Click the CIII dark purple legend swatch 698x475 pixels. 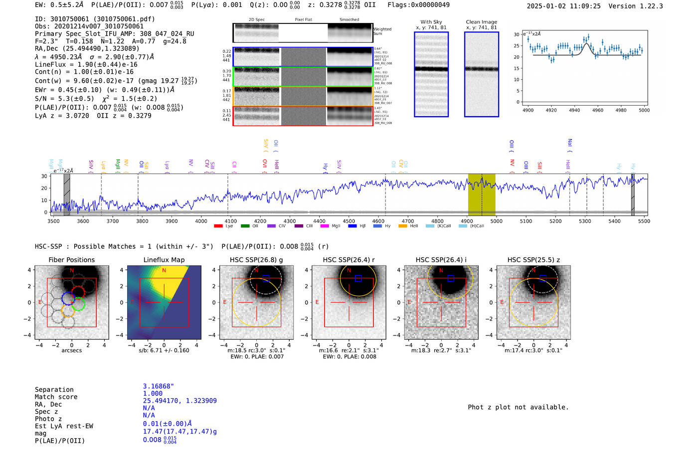pyautogui.click(x=299, y=226)
